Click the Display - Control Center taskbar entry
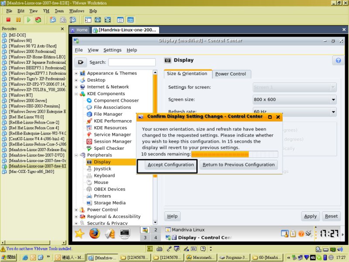The image size is (349, 262). pyautogui.click(x=199, y=238)
